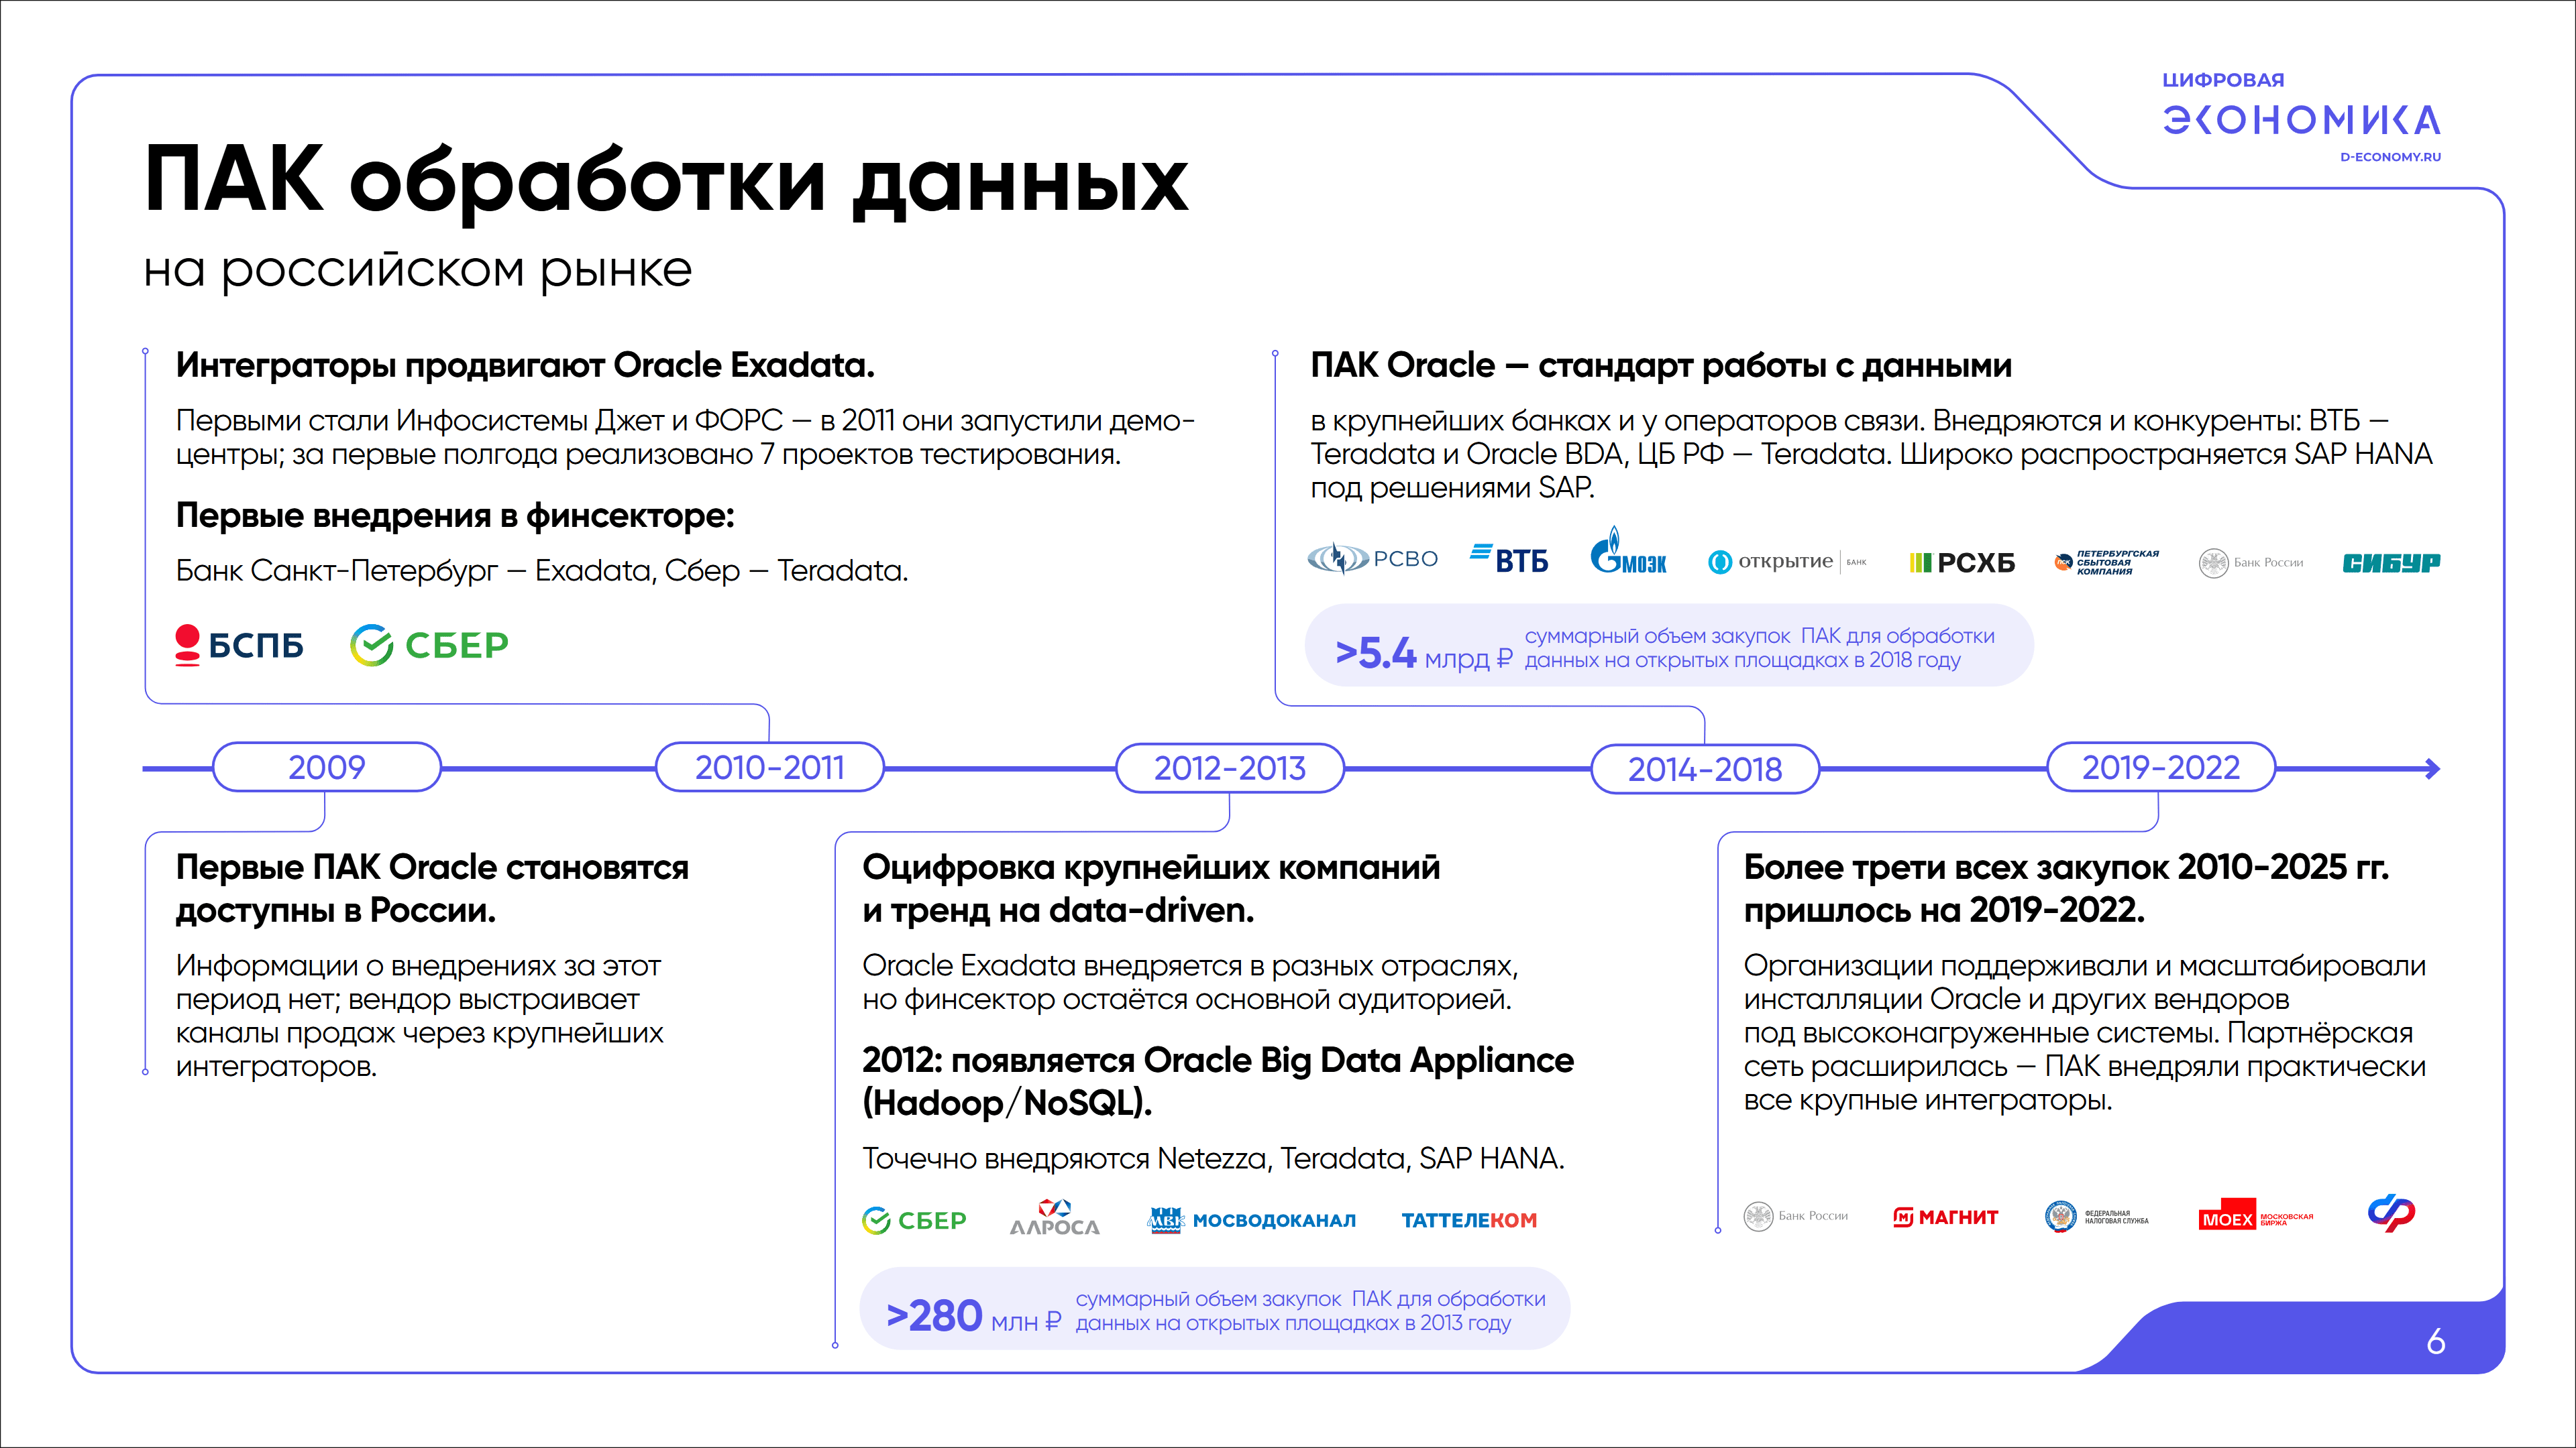2576x1448 pixels.
Task: Click the ТАТТЕЛЕКОМ logo
Action: tap(1469, 1220)
